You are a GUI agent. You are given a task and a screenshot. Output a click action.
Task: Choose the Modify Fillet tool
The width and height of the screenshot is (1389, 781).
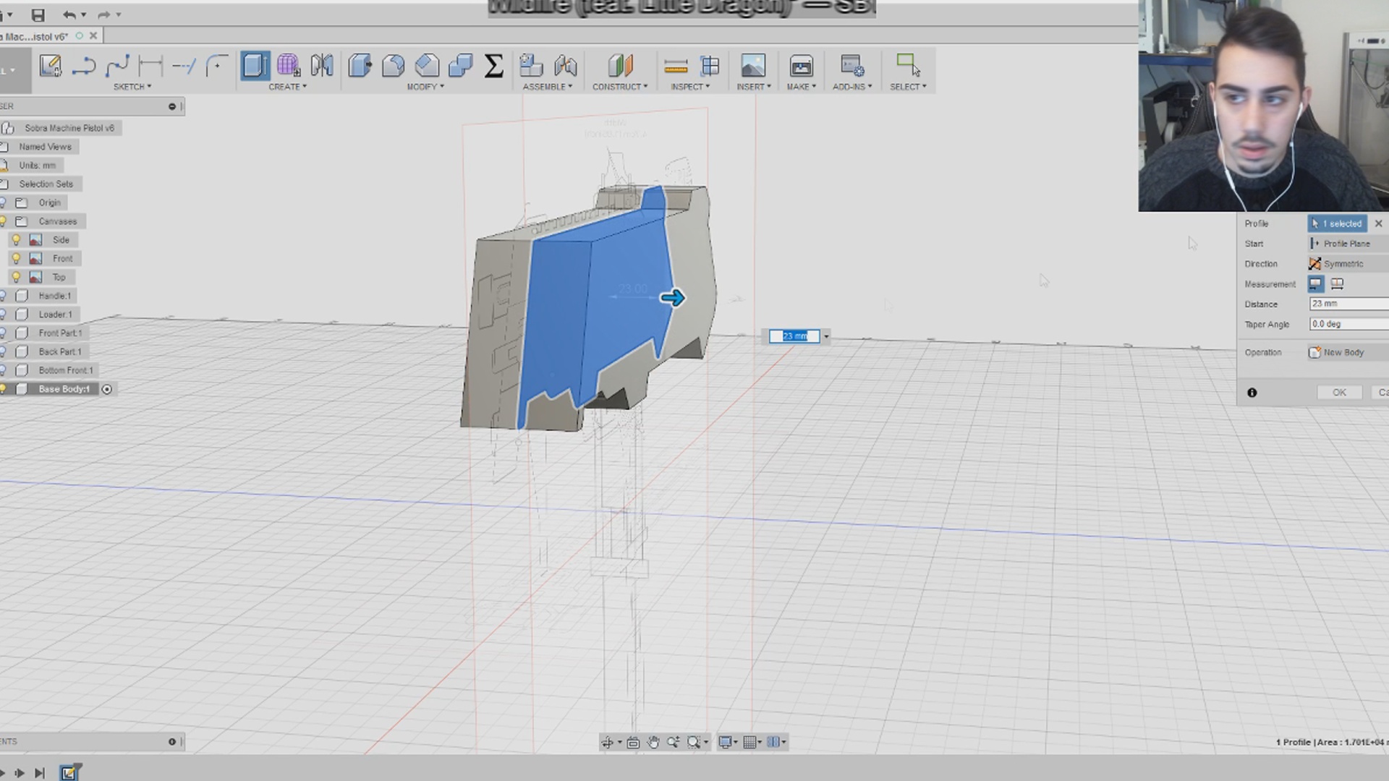[x=393, y=66]
